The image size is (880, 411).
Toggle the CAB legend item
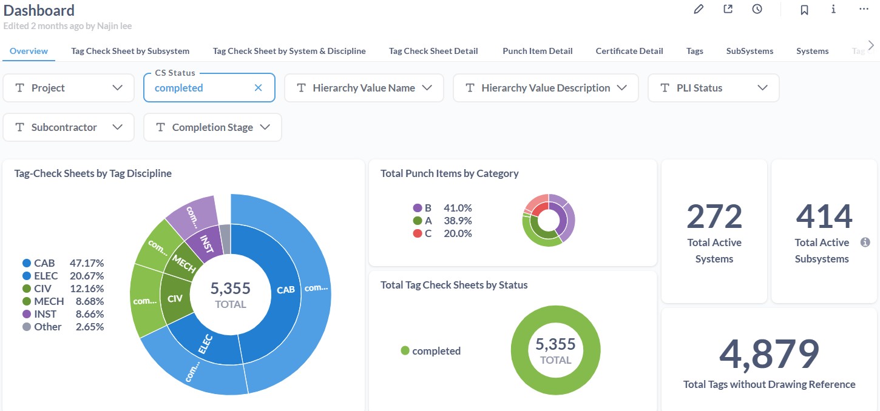44,263
